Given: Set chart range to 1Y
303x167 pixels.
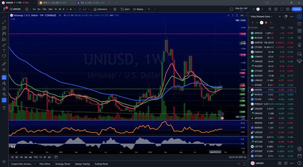Looking at the screenshot, I should pyautogui.click(x=41, y=157).
